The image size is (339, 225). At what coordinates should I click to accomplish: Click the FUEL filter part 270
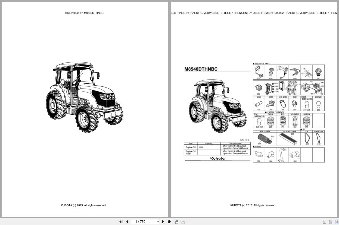[283, 121]
